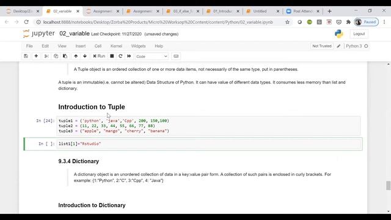Screen dimensions: 391x220
Task: Save notebook with the floppy disk icon
Action: coord(26,56)
